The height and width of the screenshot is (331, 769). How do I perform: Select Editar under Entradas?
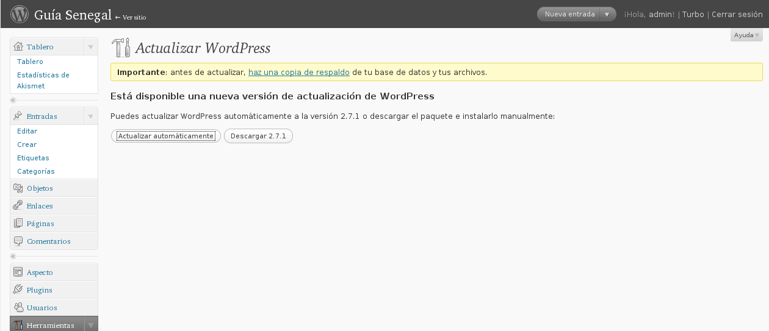coord(27,131)
